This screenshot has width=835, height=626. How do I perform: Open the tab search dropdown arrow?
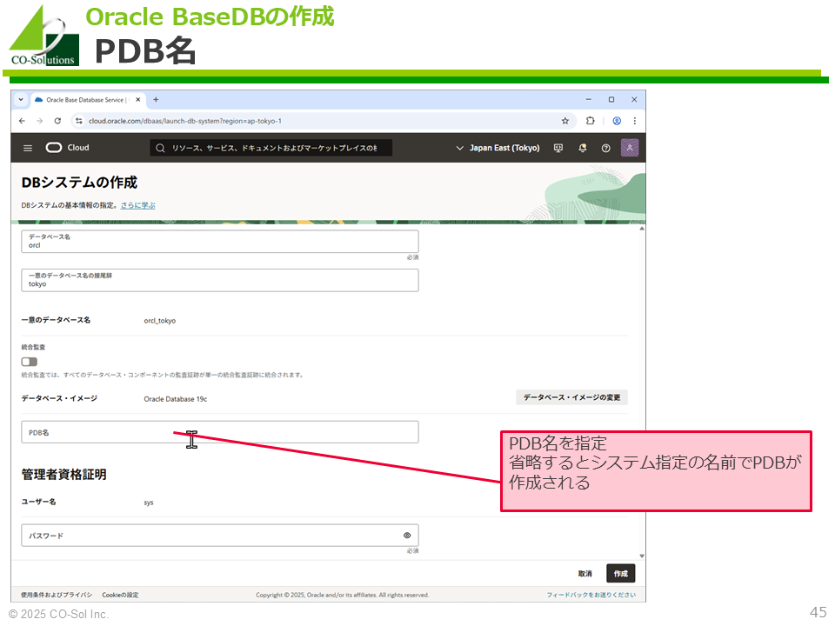click(21, 99)
